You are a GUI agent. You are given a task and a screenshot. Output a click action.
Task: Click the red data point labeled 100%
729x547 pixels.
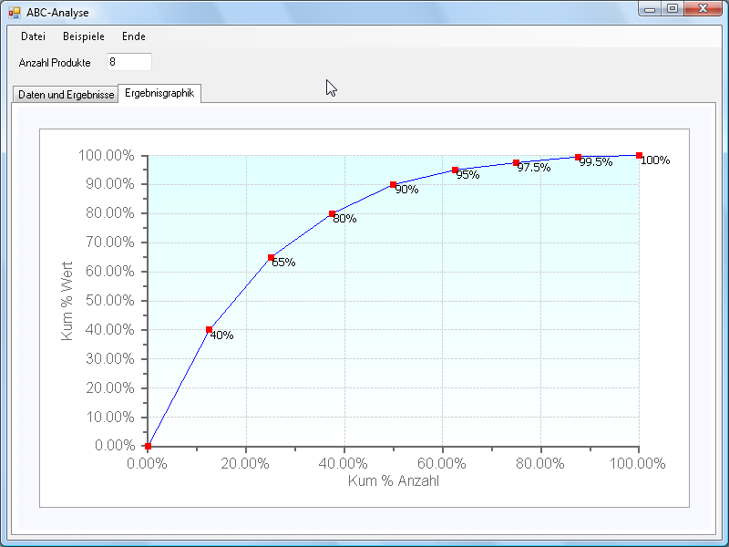point(639,156)
